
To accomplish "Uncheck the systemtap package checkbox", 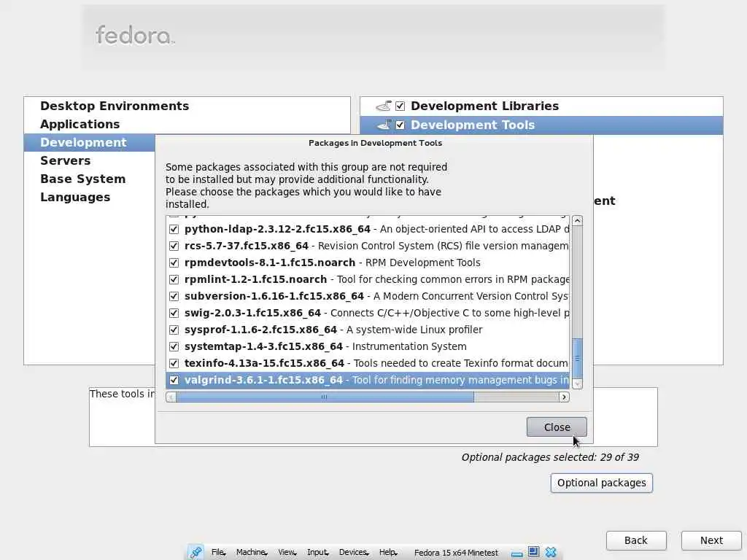I will [x=174, y=346].
